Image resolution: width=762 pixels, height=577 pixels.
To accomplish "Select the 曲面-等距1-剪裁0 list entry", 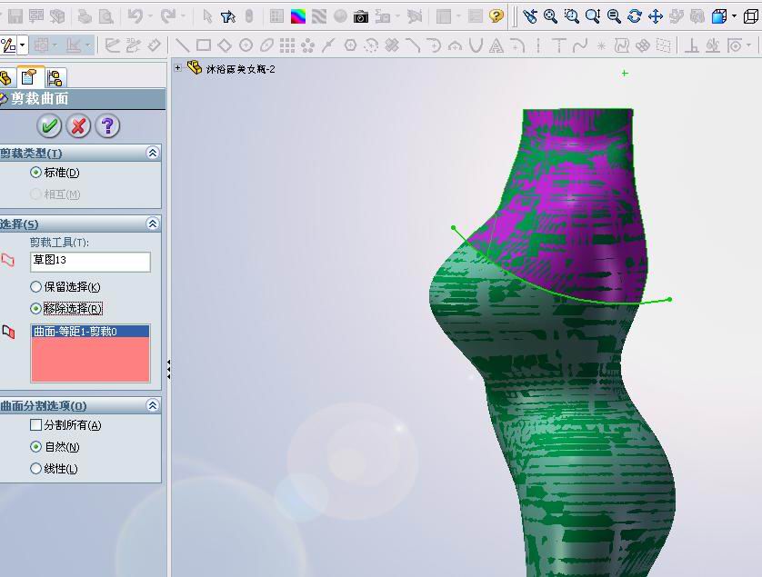I will 90,332.
